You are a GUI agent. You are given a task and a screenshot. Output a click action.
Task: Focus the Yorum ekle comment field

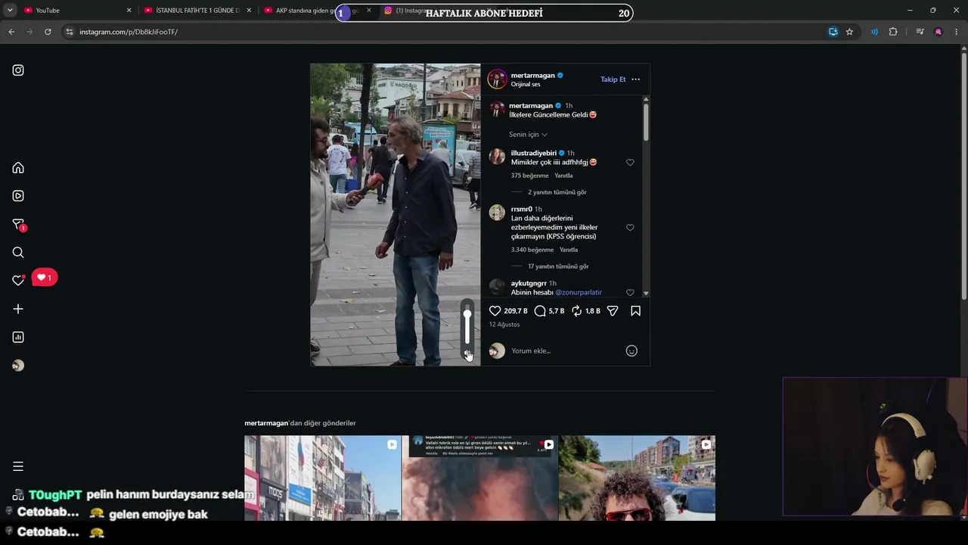point(566,351)
